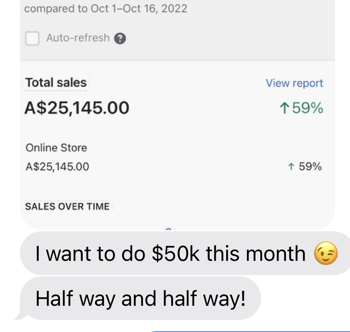This screenshot has height=332, width=350.
Task: Open the sales screenshot image attachment
Action: pyautogui.click(x=177, y=125)
